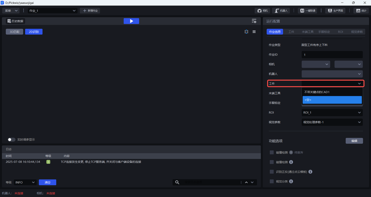This screenshot has width=371, height=197.
Task: Toggle the 实时调参显示 switch
Action: pos(11,140)
